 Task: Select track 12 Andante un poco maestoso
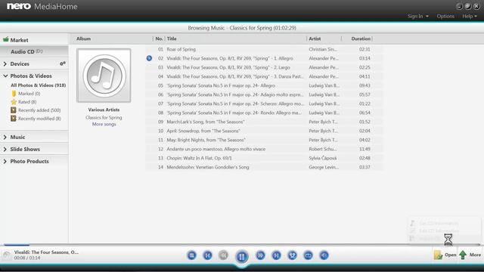coord(264,149)
